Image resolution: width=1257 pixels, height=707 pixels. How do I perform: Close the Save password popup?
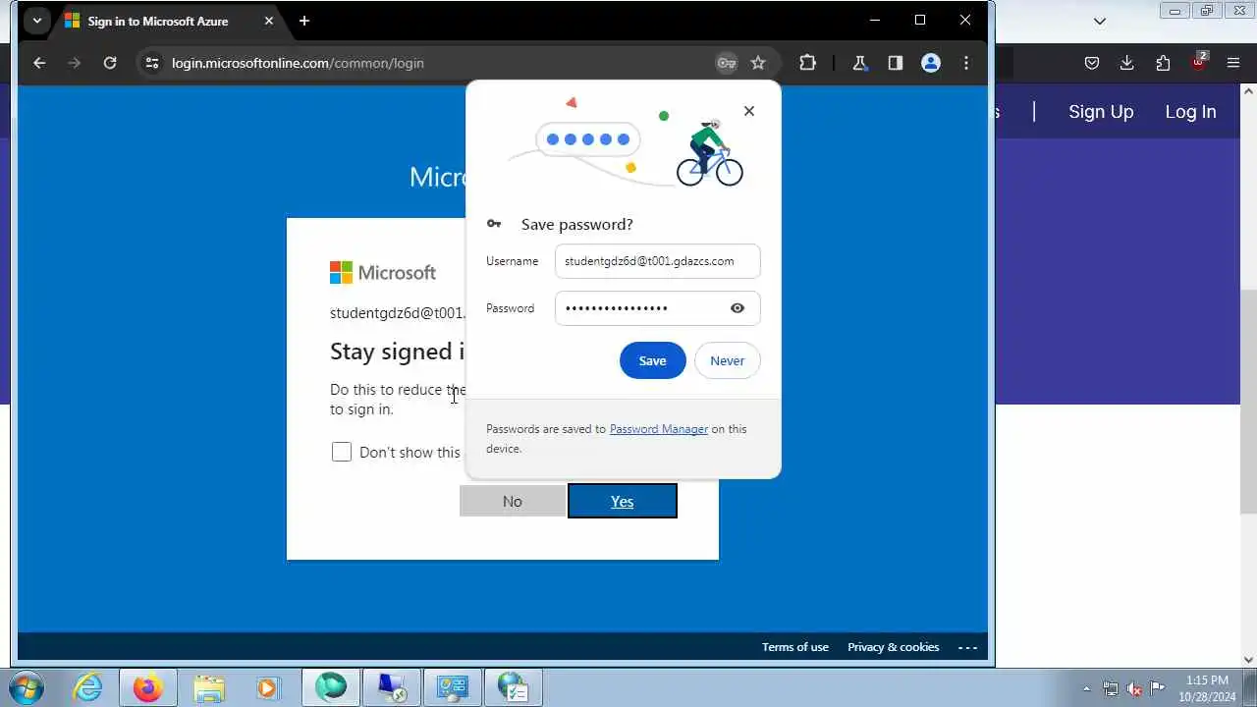(x=749, y=111)
